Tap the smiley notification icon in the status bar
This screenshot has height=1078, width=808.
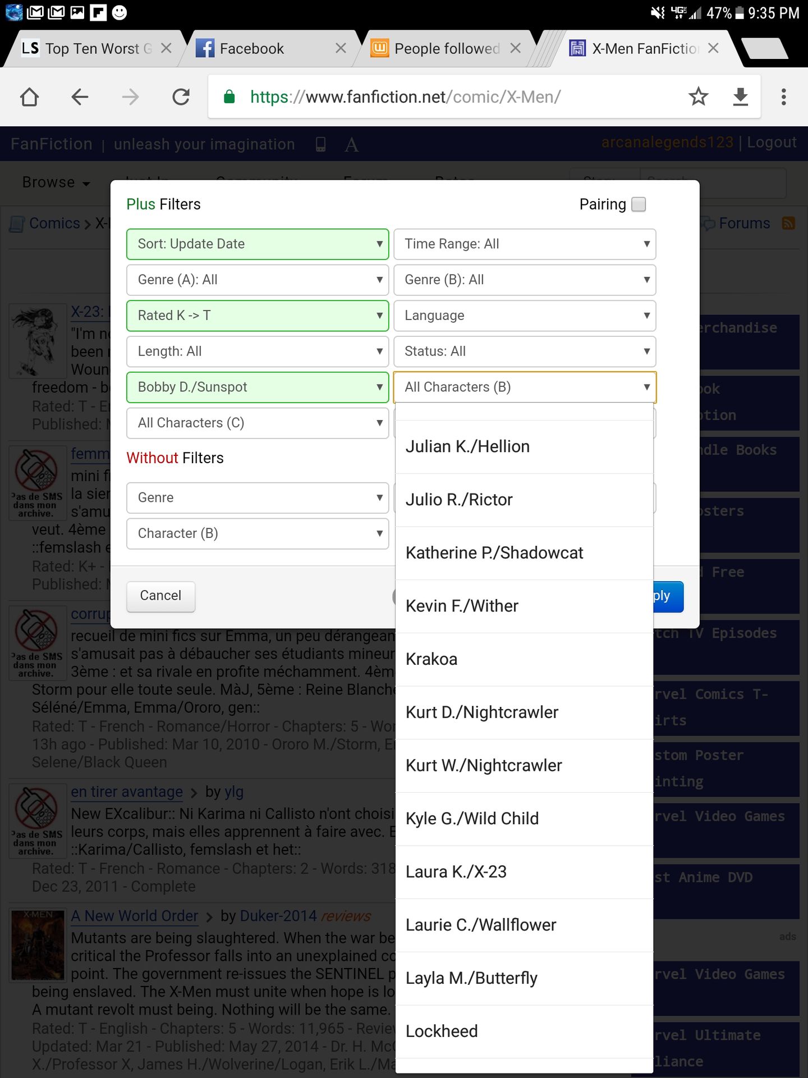pyautogui.click(x=120, y=12)
